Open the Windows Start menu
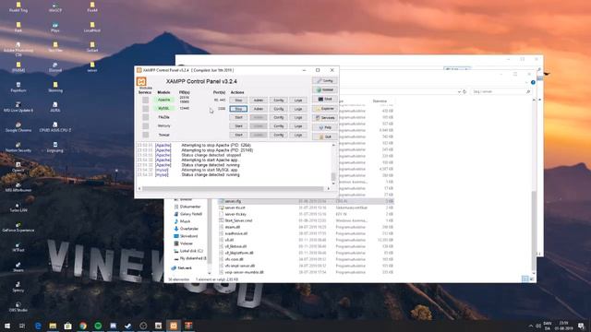 7,326
